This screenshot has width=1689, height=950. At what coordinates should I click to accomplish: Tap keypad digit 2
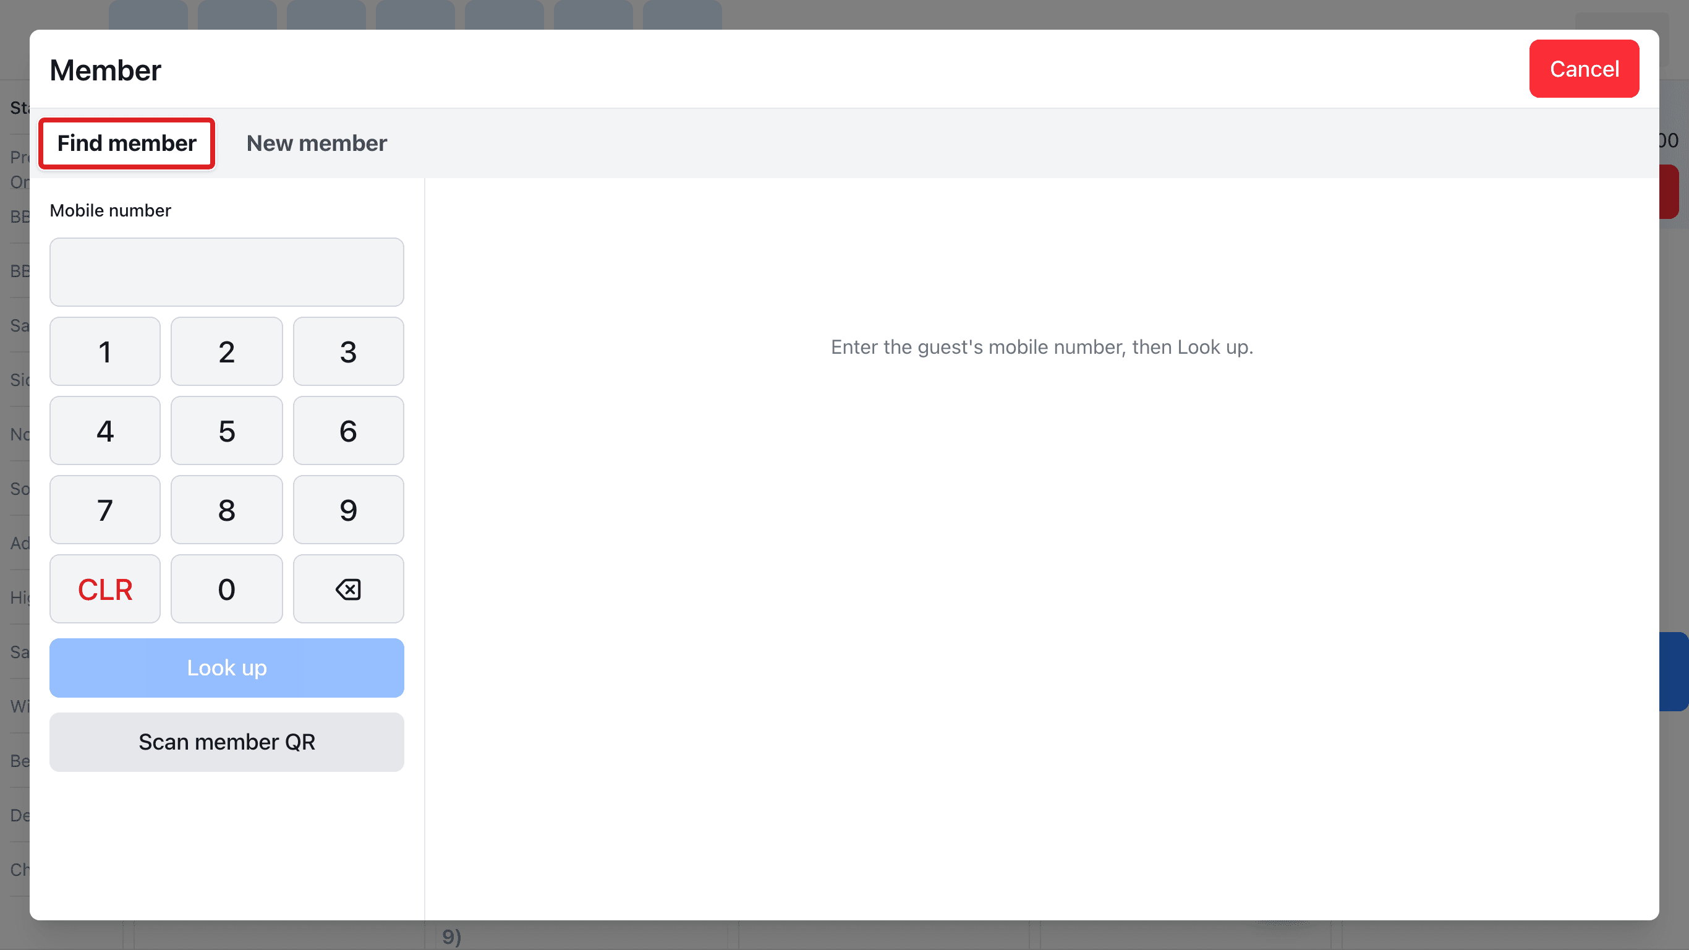227,351
